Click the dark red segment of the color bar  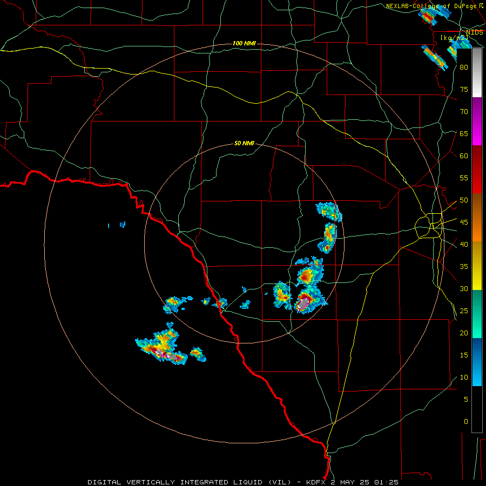(x=477, y=170)
